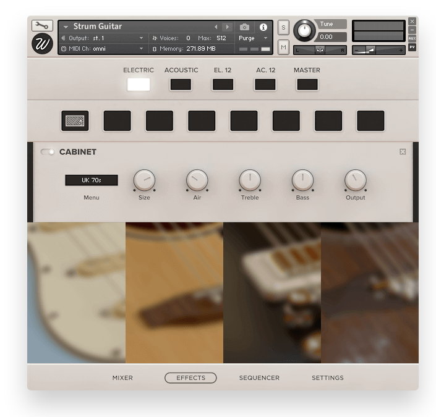Click the Treble knob
The height and width of the screenshot is (417, 436).
250,180
